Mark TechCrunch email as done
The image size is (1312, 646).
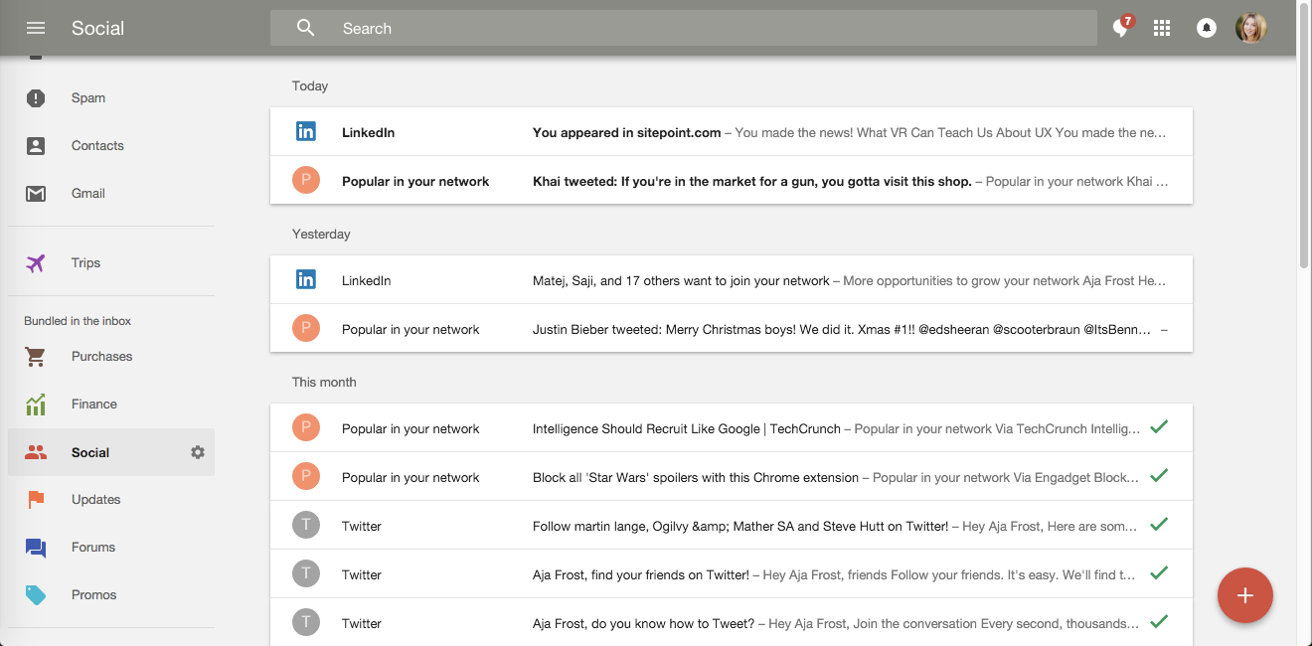click(1158, 427)
